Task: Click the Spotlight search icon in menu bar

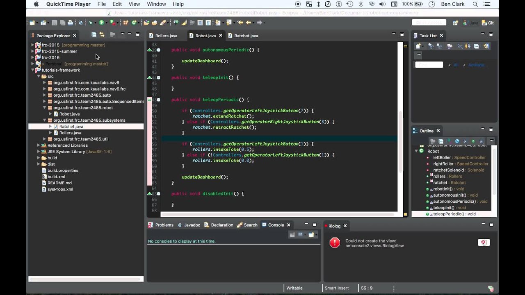Action: [x=475, y=4]
